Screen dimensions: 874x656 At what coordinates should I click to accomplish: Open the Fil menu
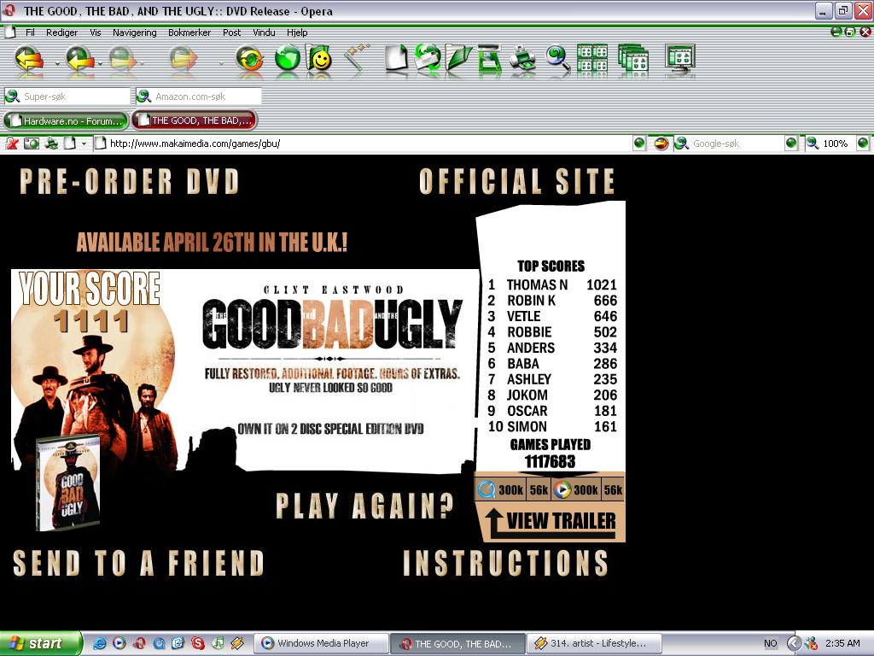tap(30, 32)
